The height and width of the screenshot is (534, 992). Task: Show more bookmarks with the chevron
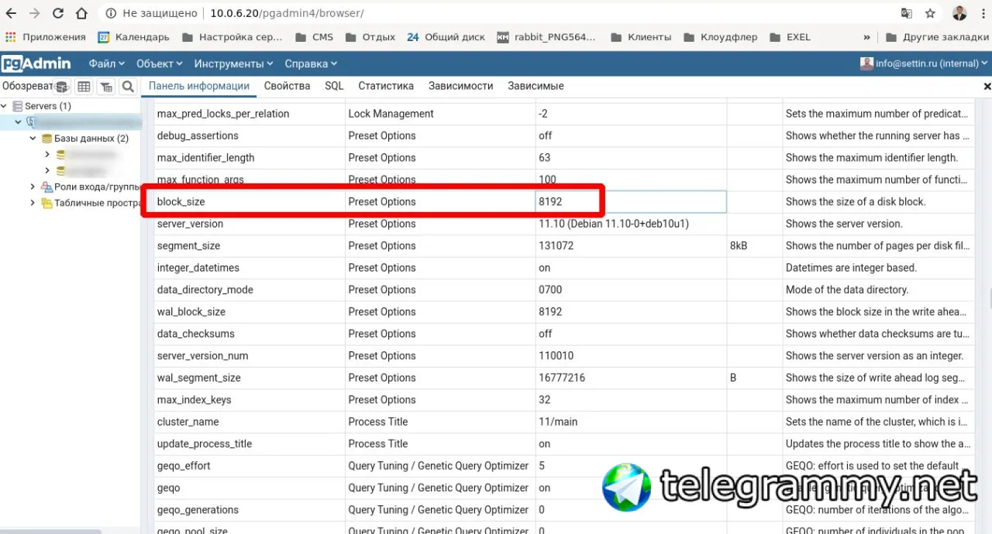point(866,37)
